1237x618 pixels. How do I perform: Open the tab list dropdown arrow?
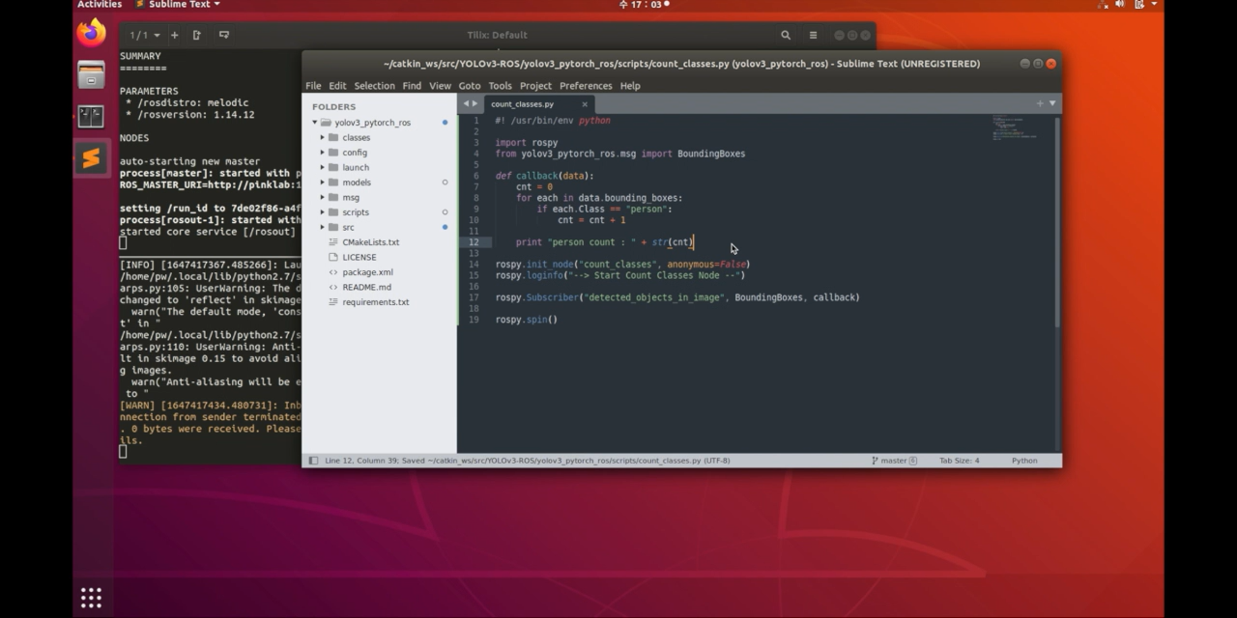pyautogui.click(x=1052, y=103)
